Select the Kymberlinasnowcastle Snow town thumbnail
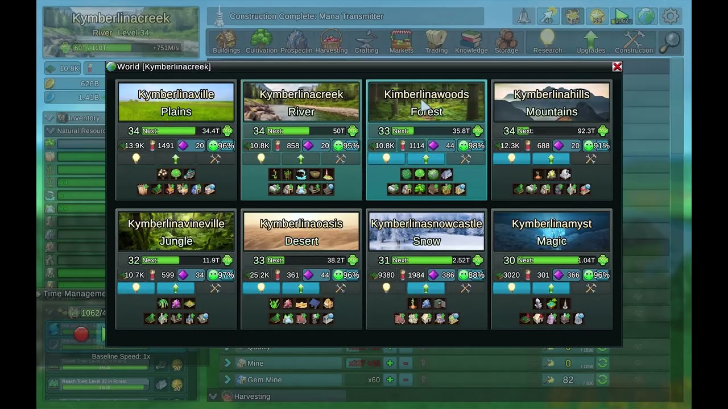Viewport: 728px width, 409px height. (427, 232)
